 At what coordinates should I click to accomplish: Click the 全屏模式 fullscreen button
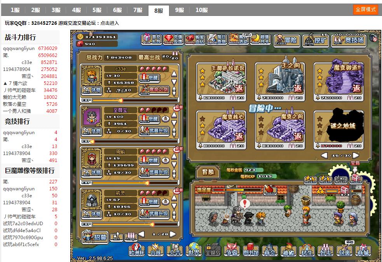click(365, 9)
